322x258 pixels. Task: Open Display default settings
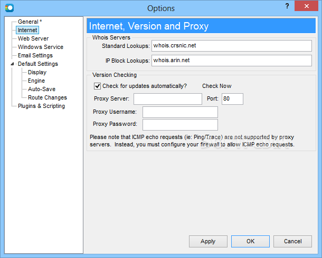[37, 72]
